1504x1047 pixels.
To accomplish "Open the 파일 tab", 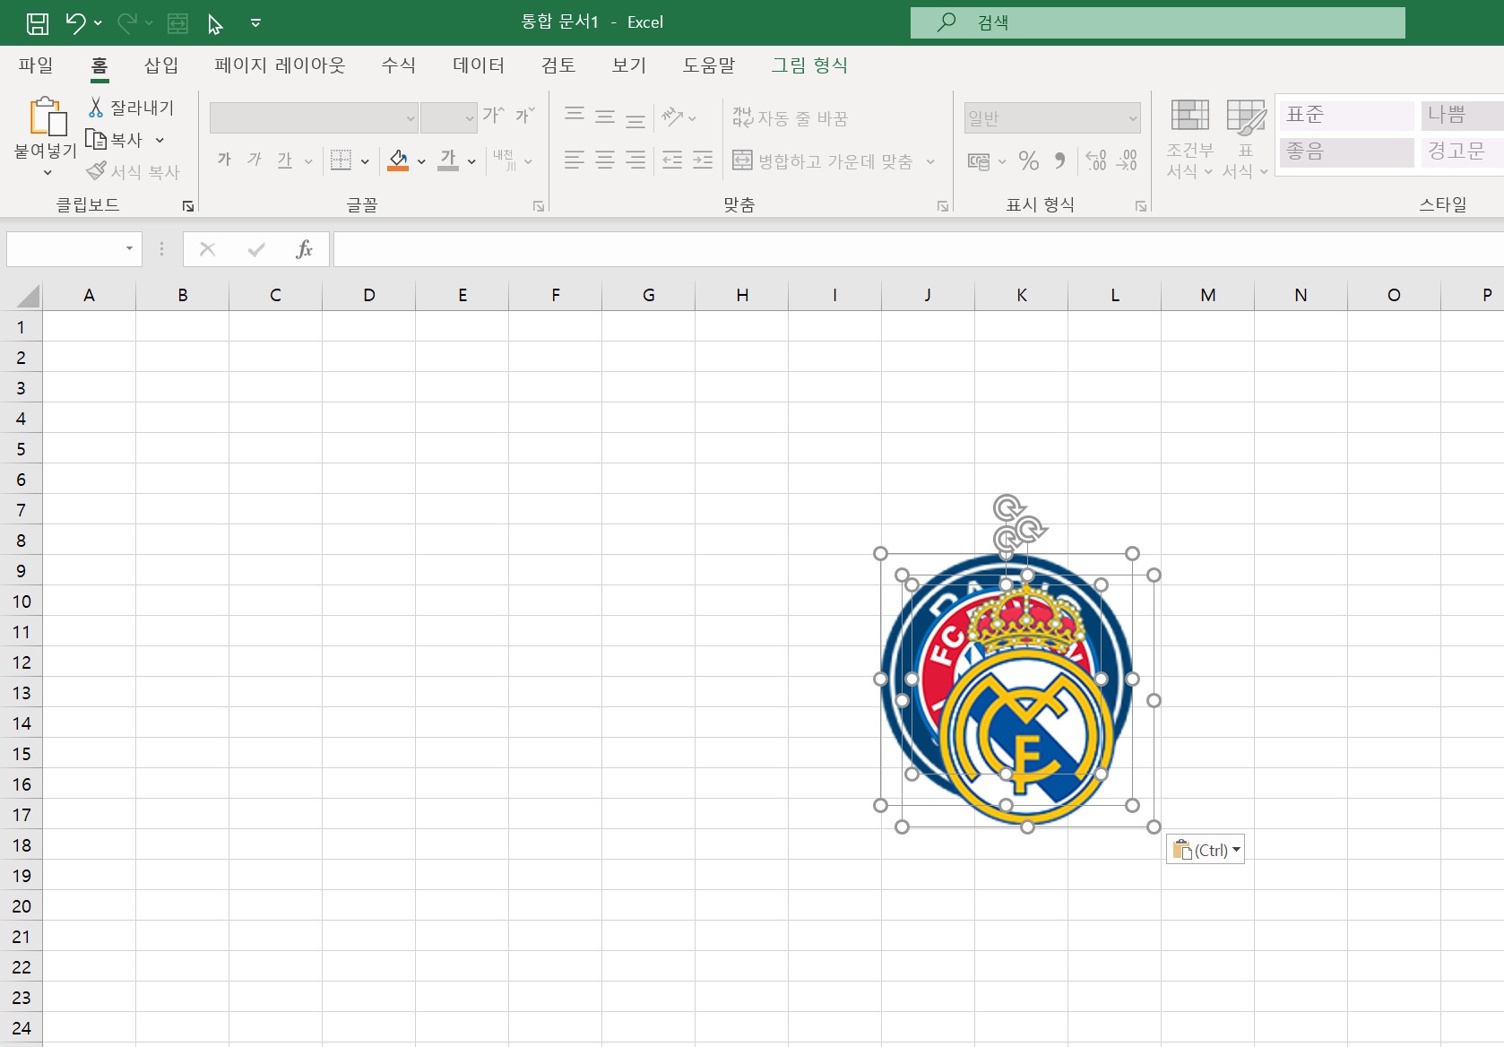I will [36, 65].
